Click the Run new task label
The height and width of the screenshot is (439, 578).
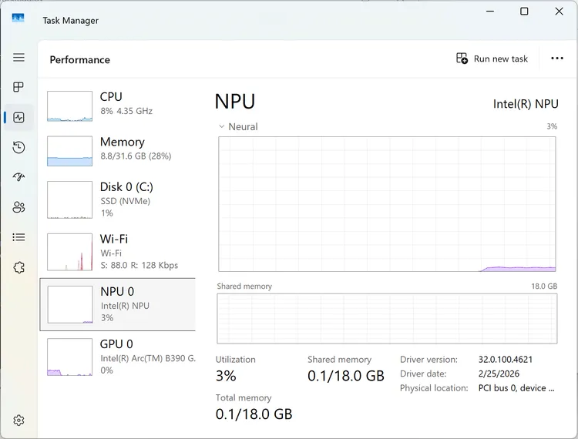pyautogui.click(x=501, y=59)
